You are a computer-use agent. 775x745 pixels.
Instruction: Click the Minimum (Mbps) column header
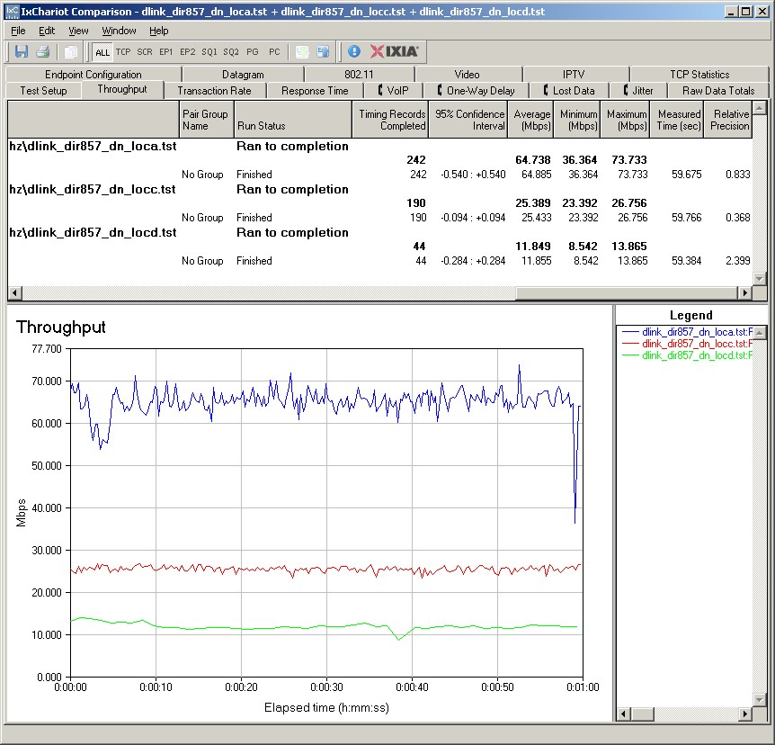(x=577, y=120)
